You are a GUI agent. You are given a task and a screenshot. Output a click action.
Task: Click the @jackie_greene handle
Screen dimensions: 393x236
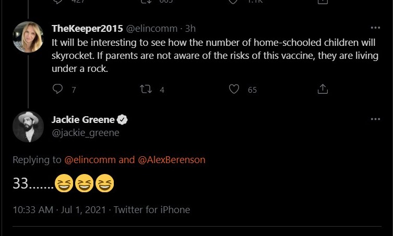point(85,133)
